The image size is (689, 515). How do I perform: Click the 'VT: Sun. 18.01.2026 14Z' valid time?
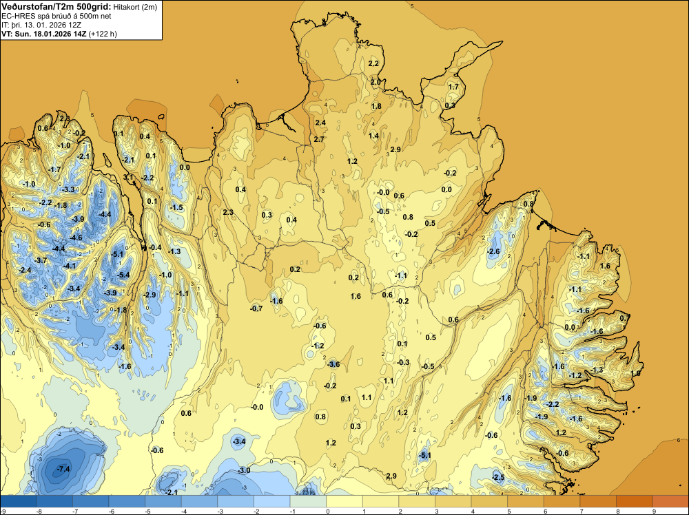click(x=44, y=34)
